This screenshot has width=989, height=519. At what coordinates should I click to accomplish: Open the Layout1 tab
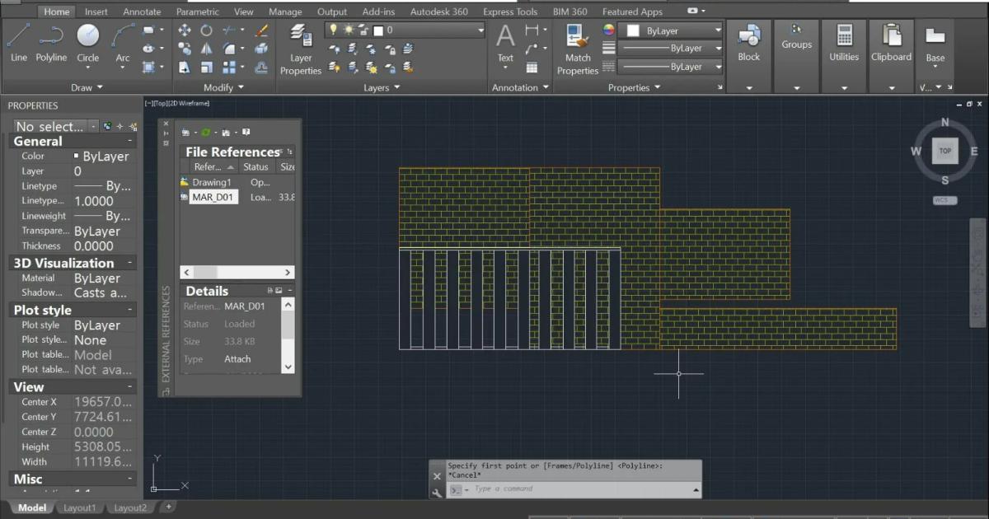pos(79,508)
